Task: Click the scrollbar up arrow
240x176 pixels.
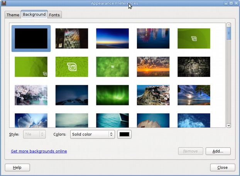Action: [x=229, y=25]
